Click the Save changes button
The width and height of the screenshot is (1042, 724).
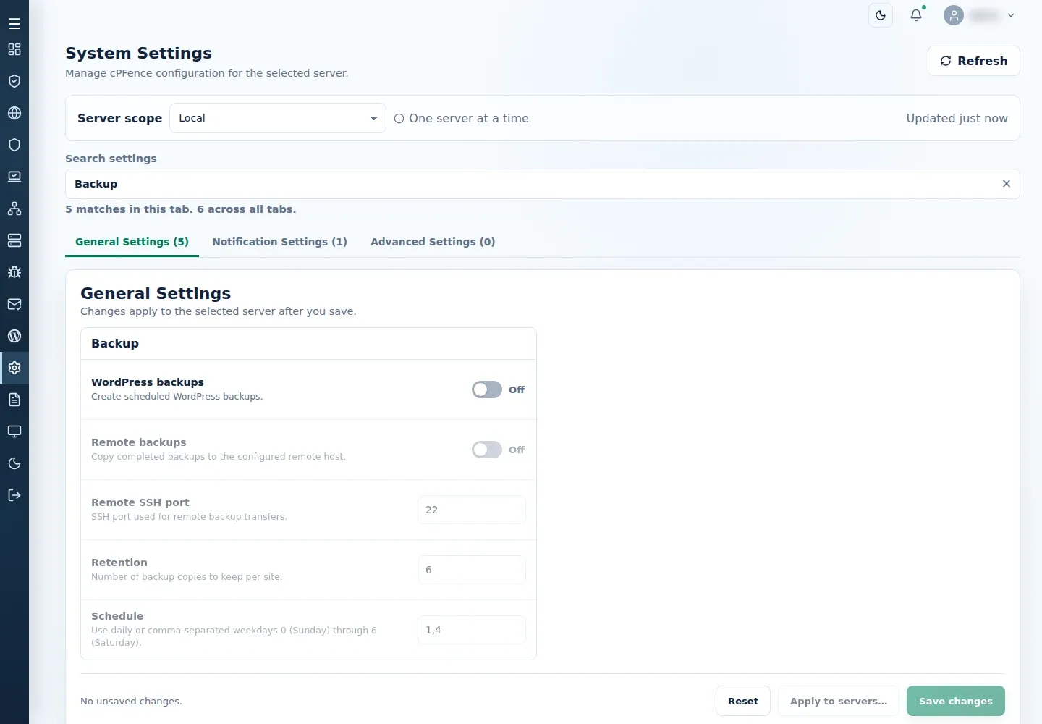(956, 701)
